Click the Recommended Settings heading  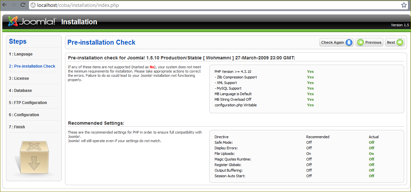pyautogui.click(x=96, y=123)
